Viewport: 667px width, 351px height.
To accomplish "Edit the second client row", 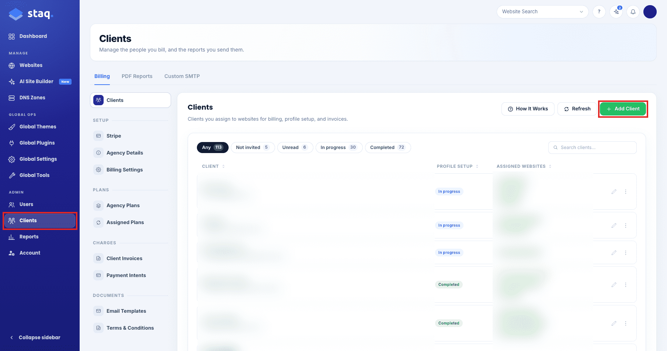I will pyautogui.click(x=614, y=226).
